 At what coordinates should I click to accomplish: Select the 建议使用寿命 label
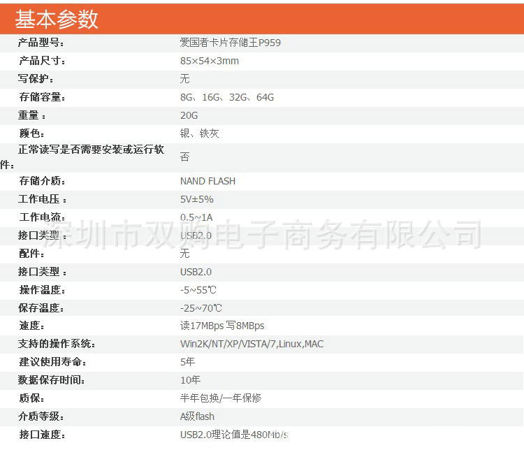click(x=53, y=362)
